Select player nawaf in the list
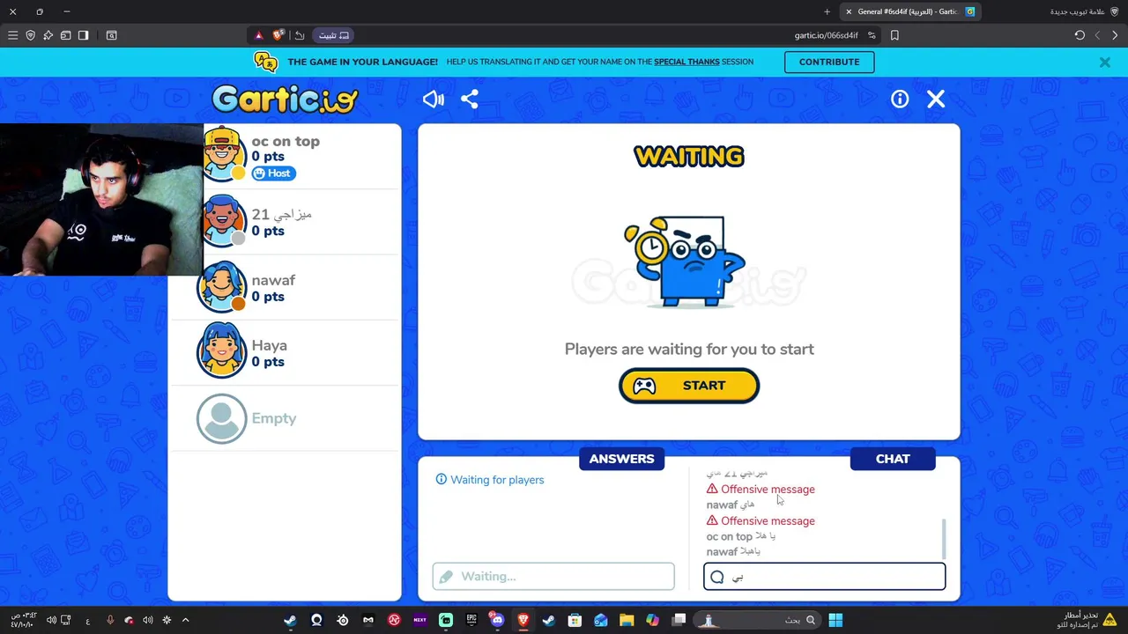The image size is (1128, 634). coord(285,287)
